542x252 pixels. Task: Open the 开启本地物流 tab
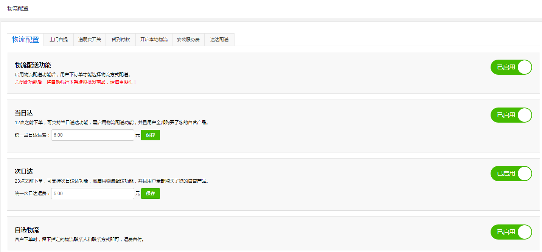[x=154, y=39]
